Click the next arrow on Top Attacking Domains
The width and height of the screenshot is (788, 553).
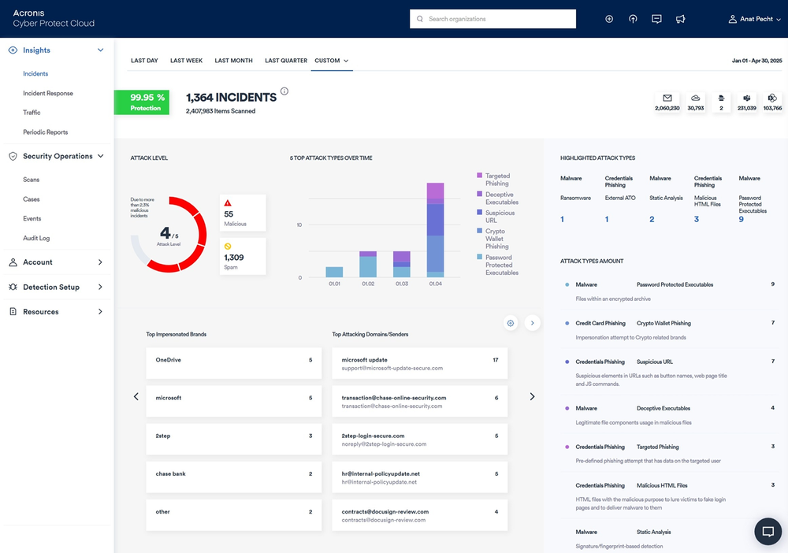(533, 396)
